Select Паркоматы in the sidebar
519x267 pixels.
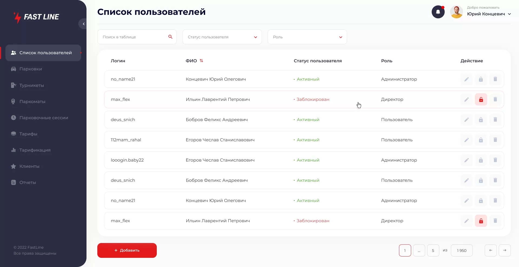point(32,101)
